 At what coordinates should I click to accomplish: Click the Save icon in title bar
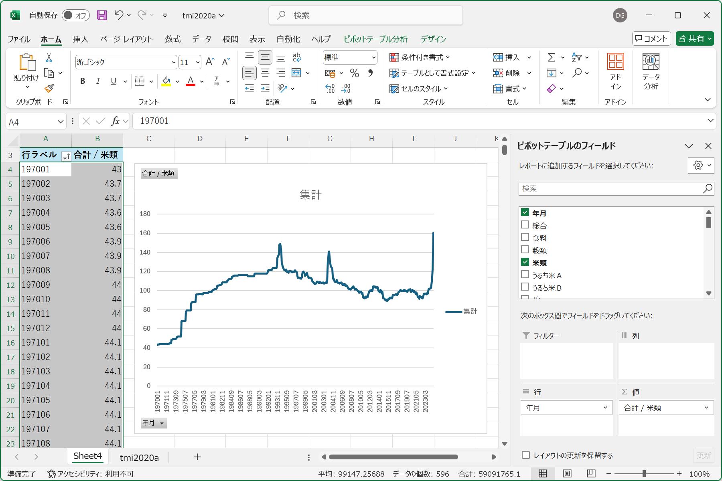point(102,15)
